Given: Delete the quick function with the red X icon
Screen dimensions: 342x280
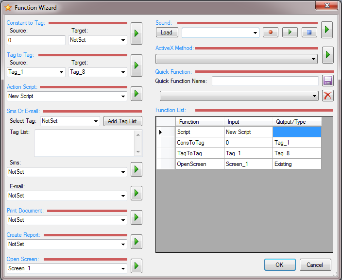Looking at the screenshot, I should click(x=328, y=96).
